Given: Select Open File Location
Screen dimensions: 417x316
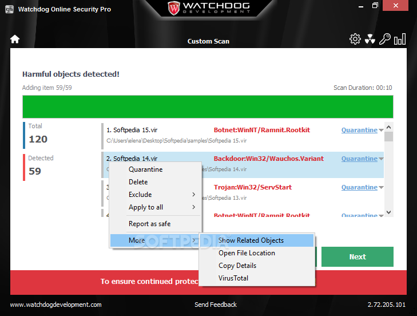Looking at the screenshot, I should coord(257,253).
